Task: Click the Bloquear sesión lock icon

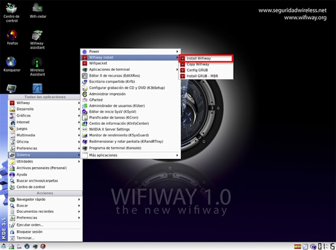Action: point(12,232)
